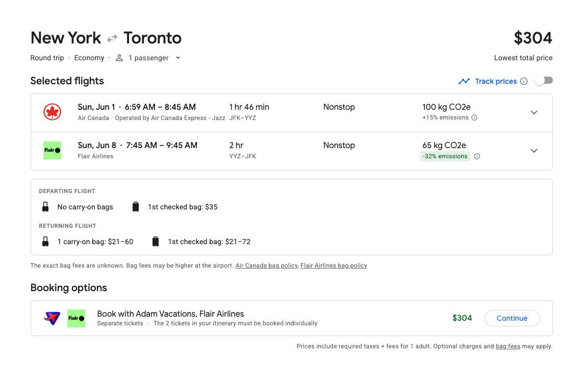
Task: Open info icon beside -32% emissions
Action: pyautogui.click(x=477, y=156)
